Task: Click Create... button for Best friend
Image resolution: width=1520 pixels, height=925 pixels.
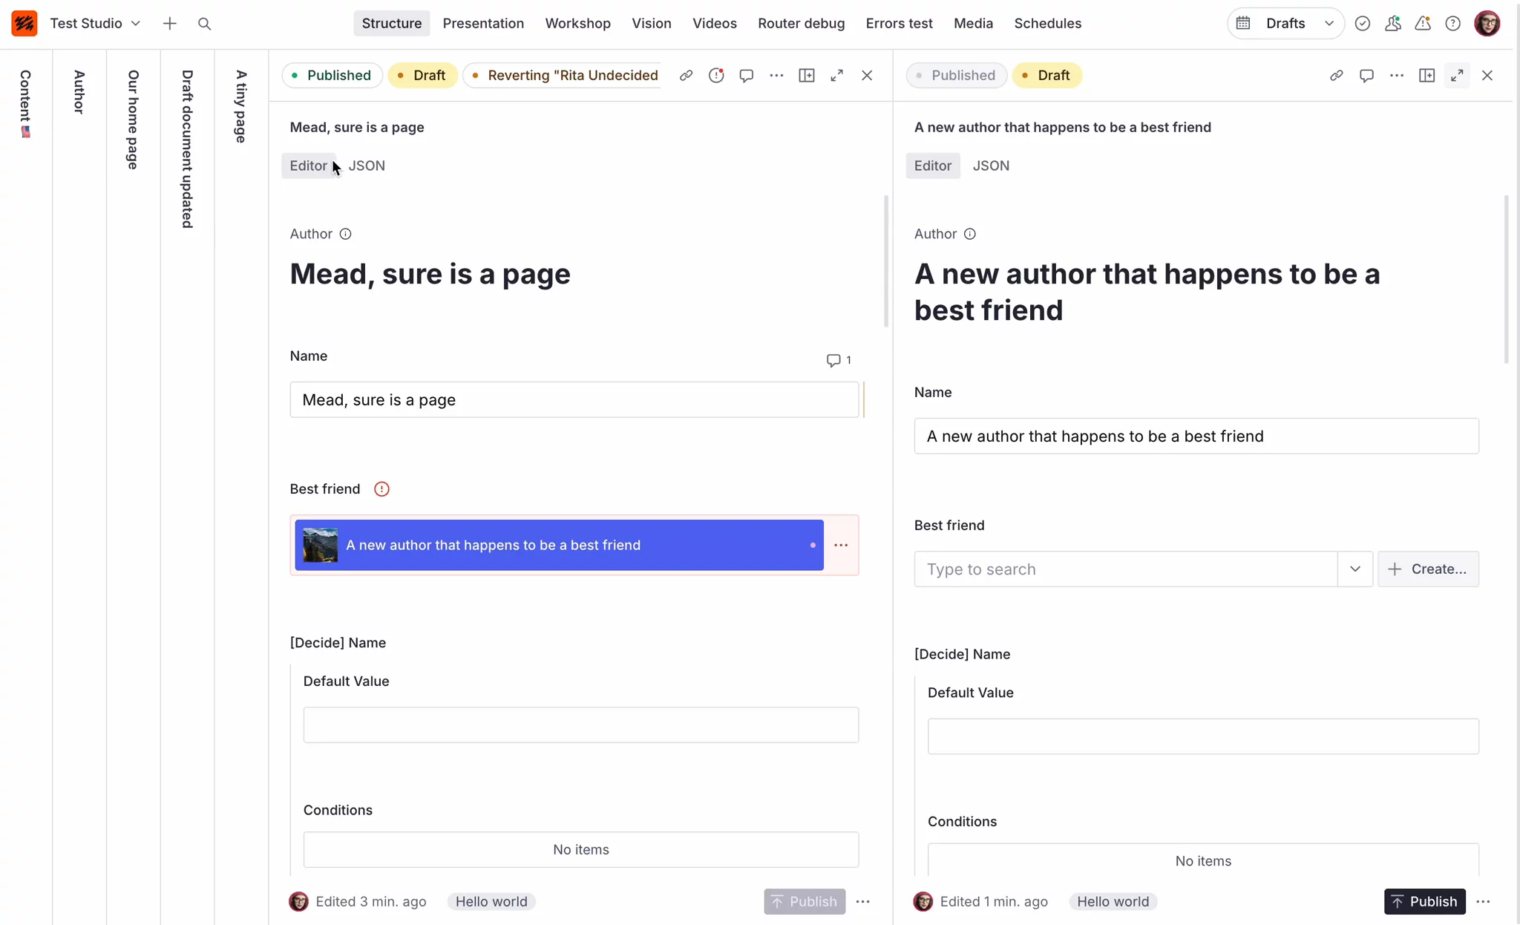Action: tap(1428, 569)
